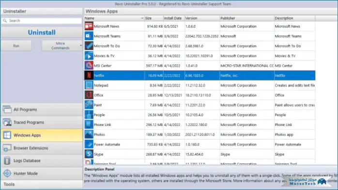Click the Photos app description cell
338x190 pixels.
[x=284, y=135]
